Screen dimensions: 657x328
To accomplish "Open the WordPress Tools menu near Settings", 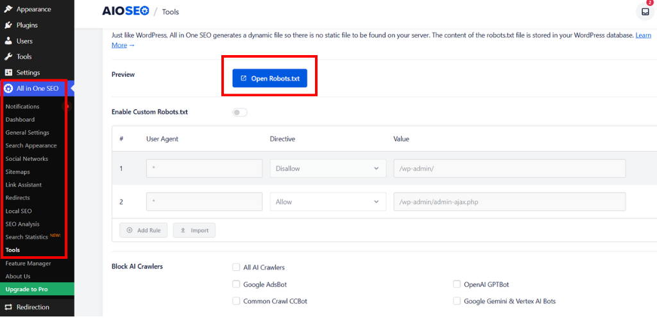I will coord(24,56).
